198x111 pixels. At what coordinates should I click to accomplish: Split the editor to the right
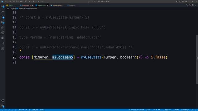click(192, 5)
